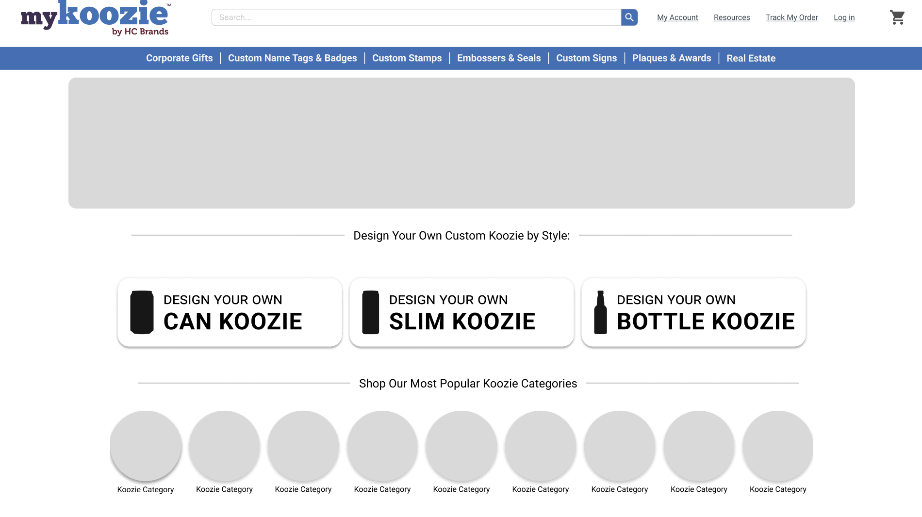
Task: Open Custom Name Tags & Badges menu
Action: coord(292,58)
